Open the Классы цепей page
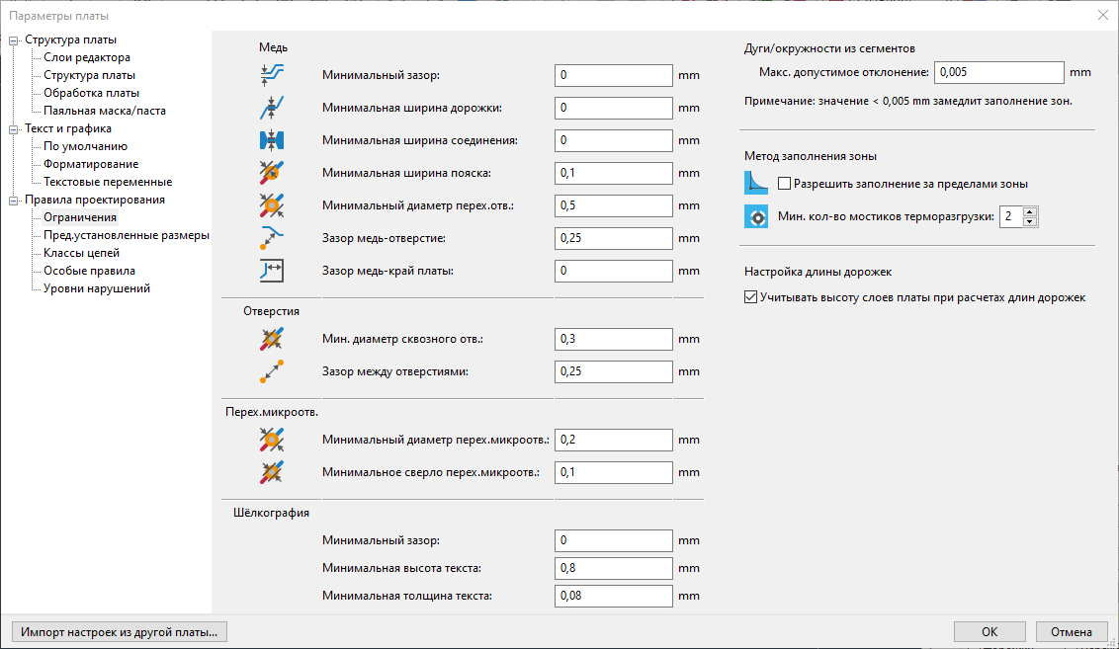This screenshot has height=649, width=1119. click(x=81, y=253)
